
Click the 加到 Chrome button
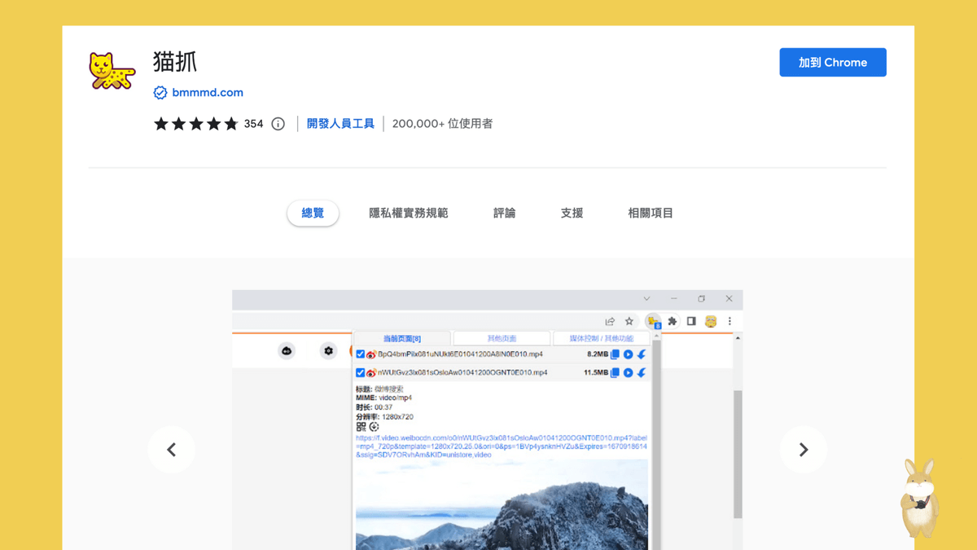(x=832, y=63)
